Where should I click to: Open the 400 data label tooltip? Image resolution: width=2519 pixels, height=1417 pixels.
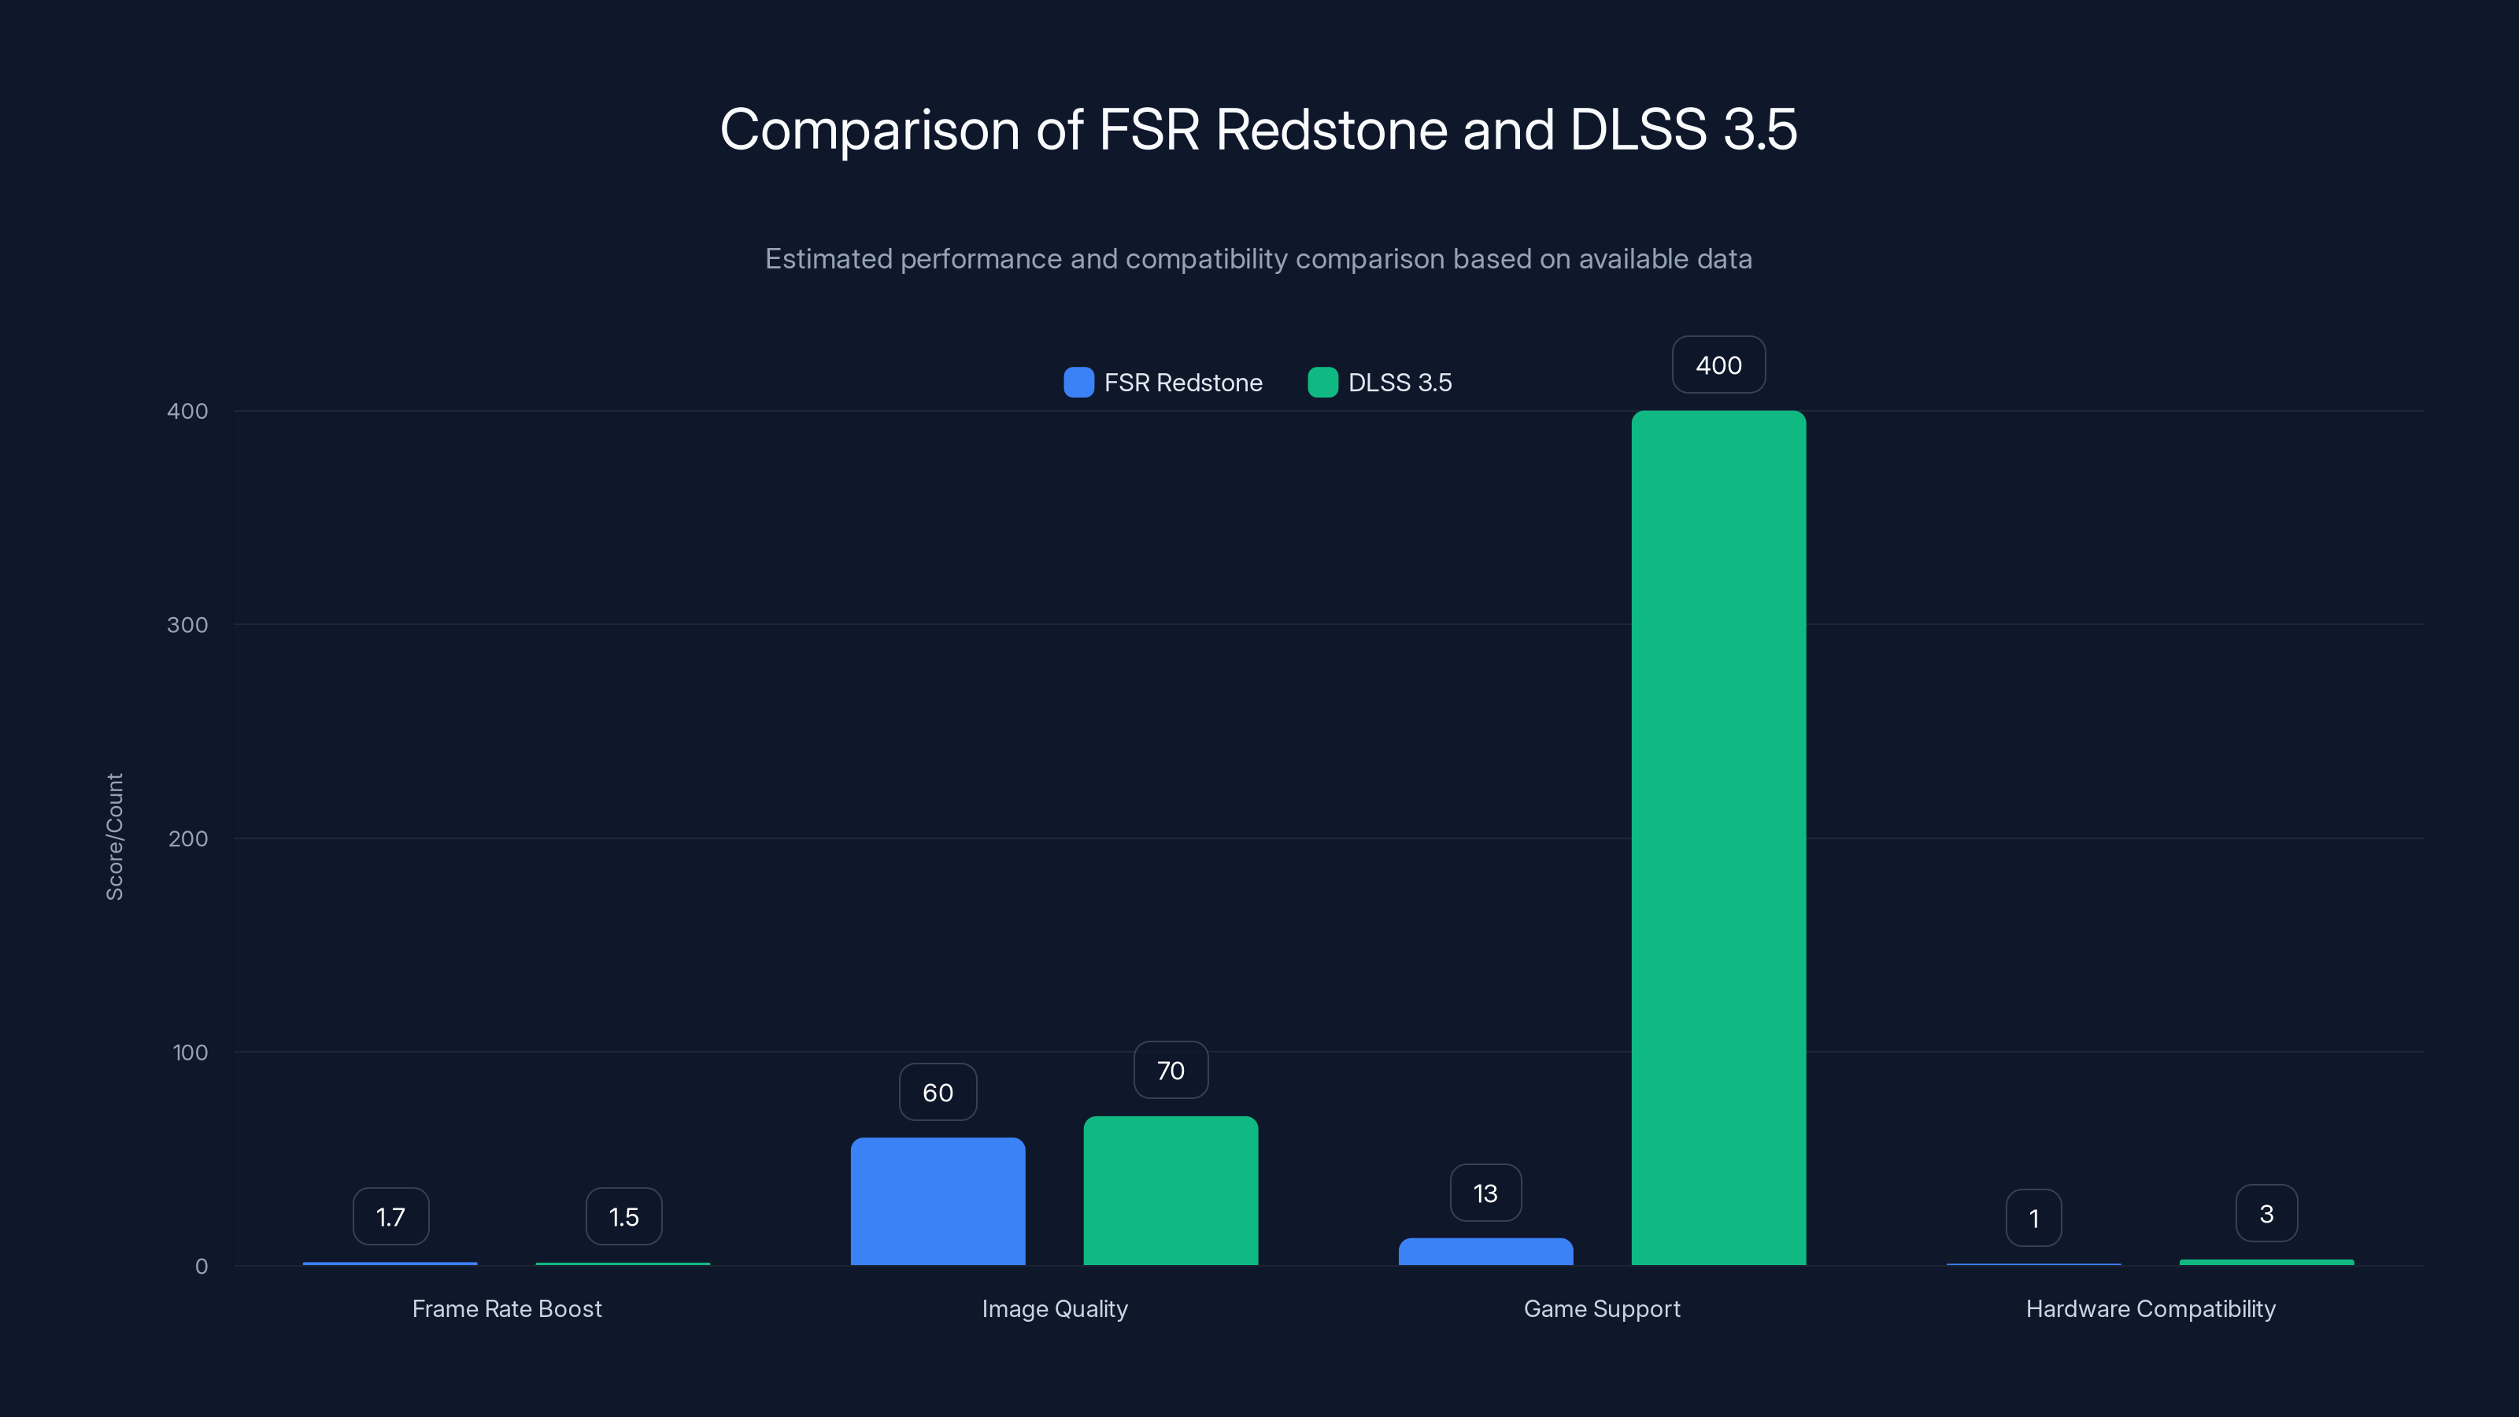tap(1718, 364)
